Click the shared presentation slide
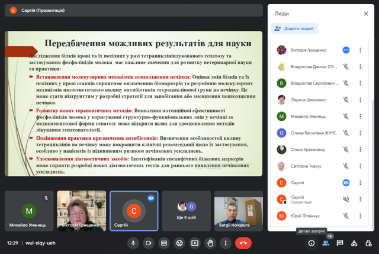 pos(133,104)
